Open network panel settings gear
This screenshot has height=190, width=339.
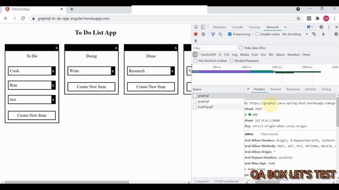pyautogui.click(x=336, y=34)
